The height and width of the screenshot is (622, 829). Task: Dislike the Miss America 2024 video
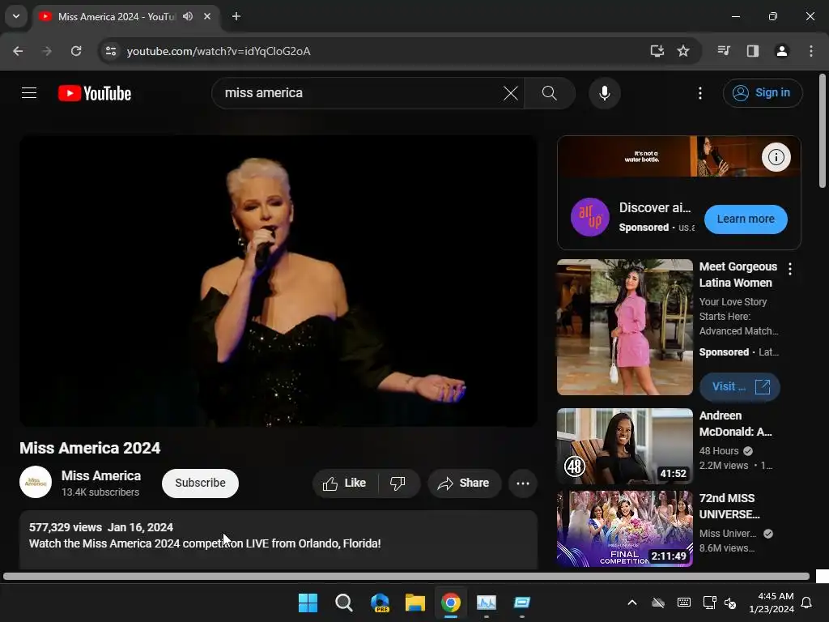click(x=397, y=483)
